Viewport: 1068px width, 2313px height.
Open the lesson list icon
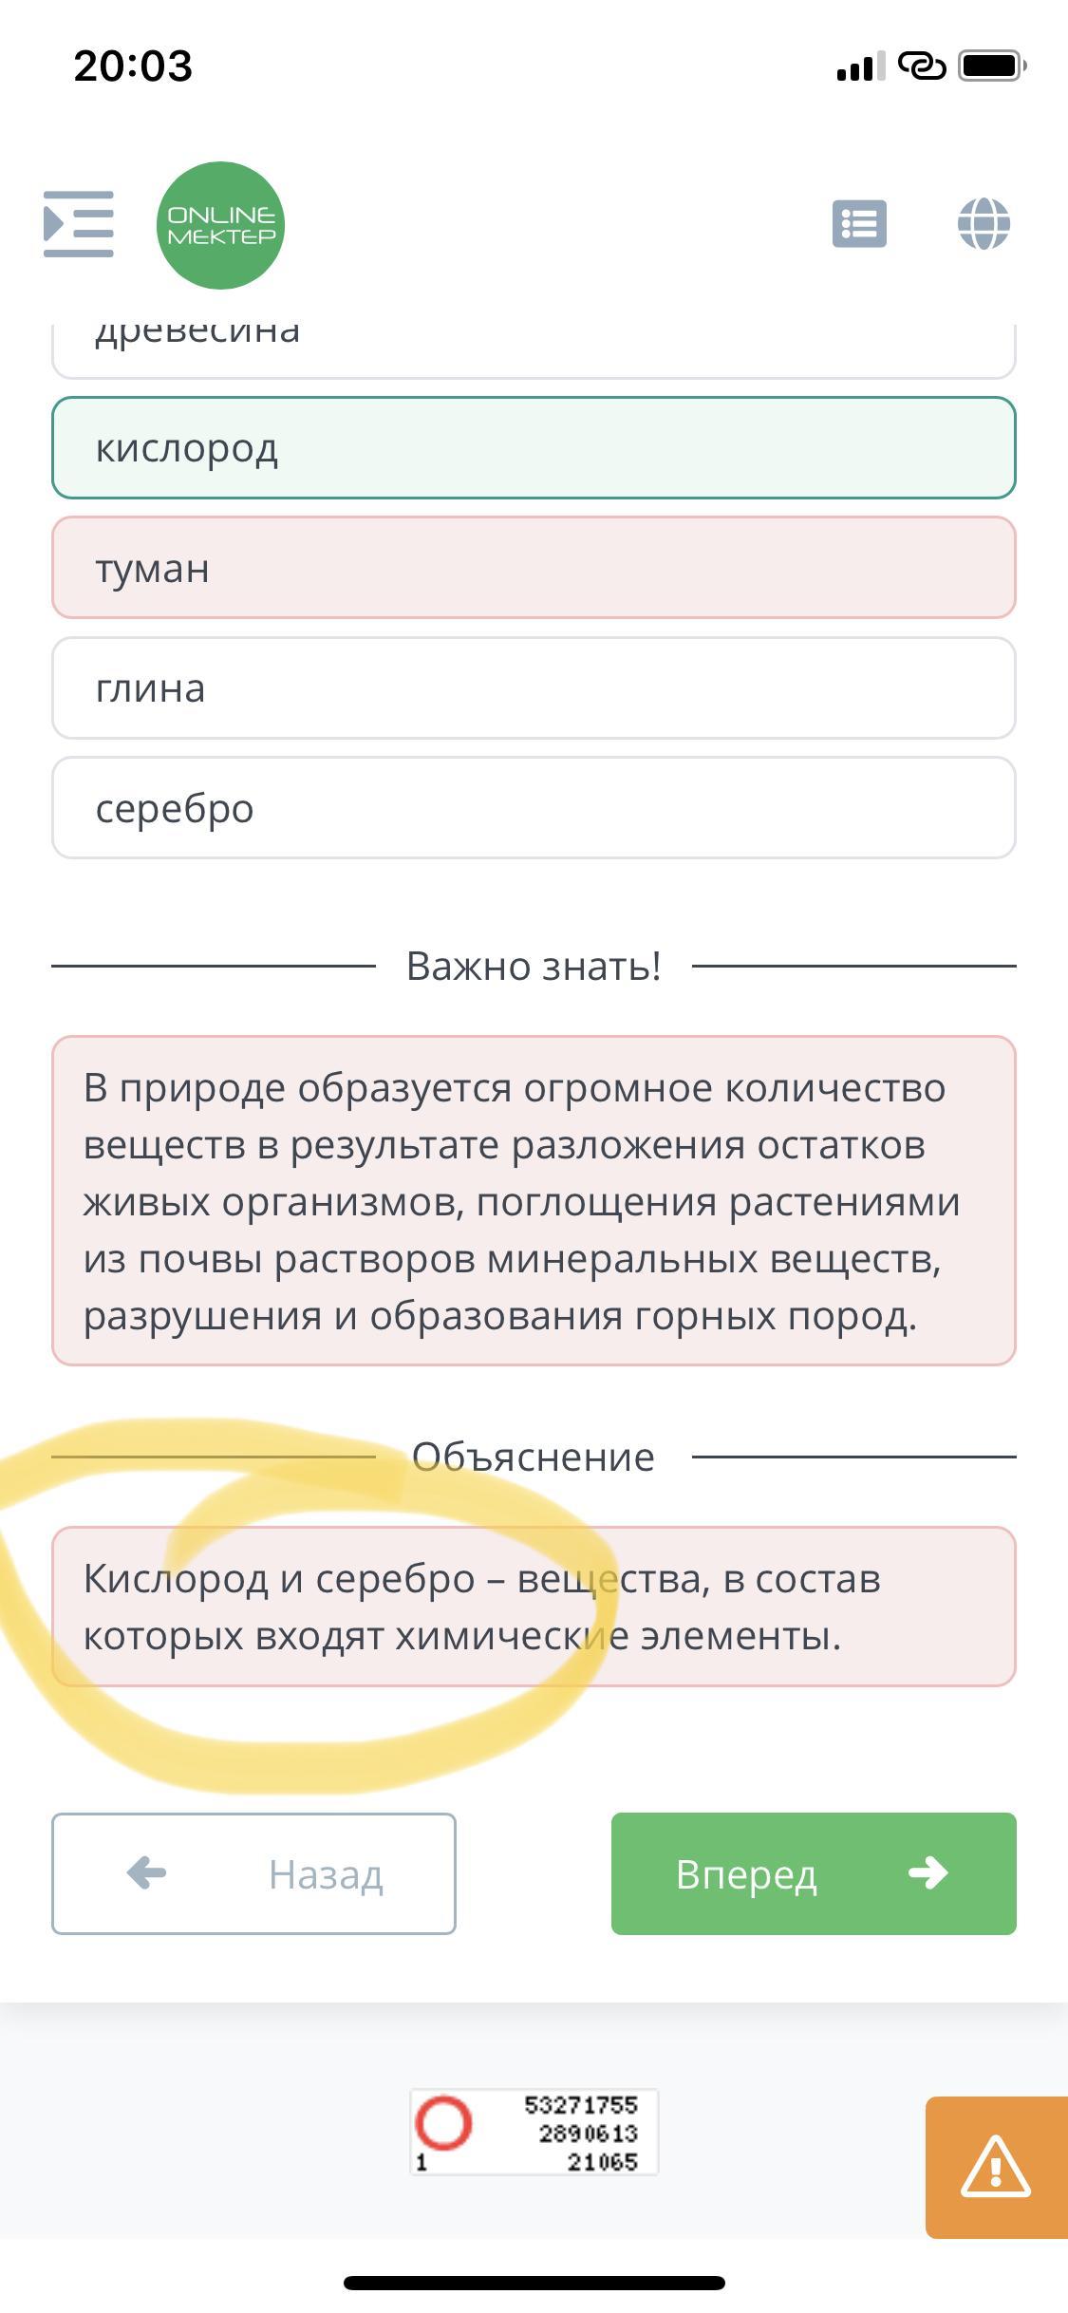click(859, 224)
